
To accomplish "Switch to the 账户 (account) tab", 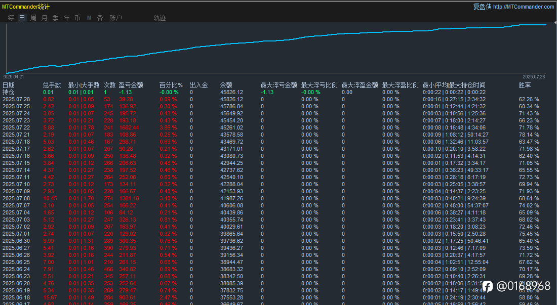I will click(115, 18).
